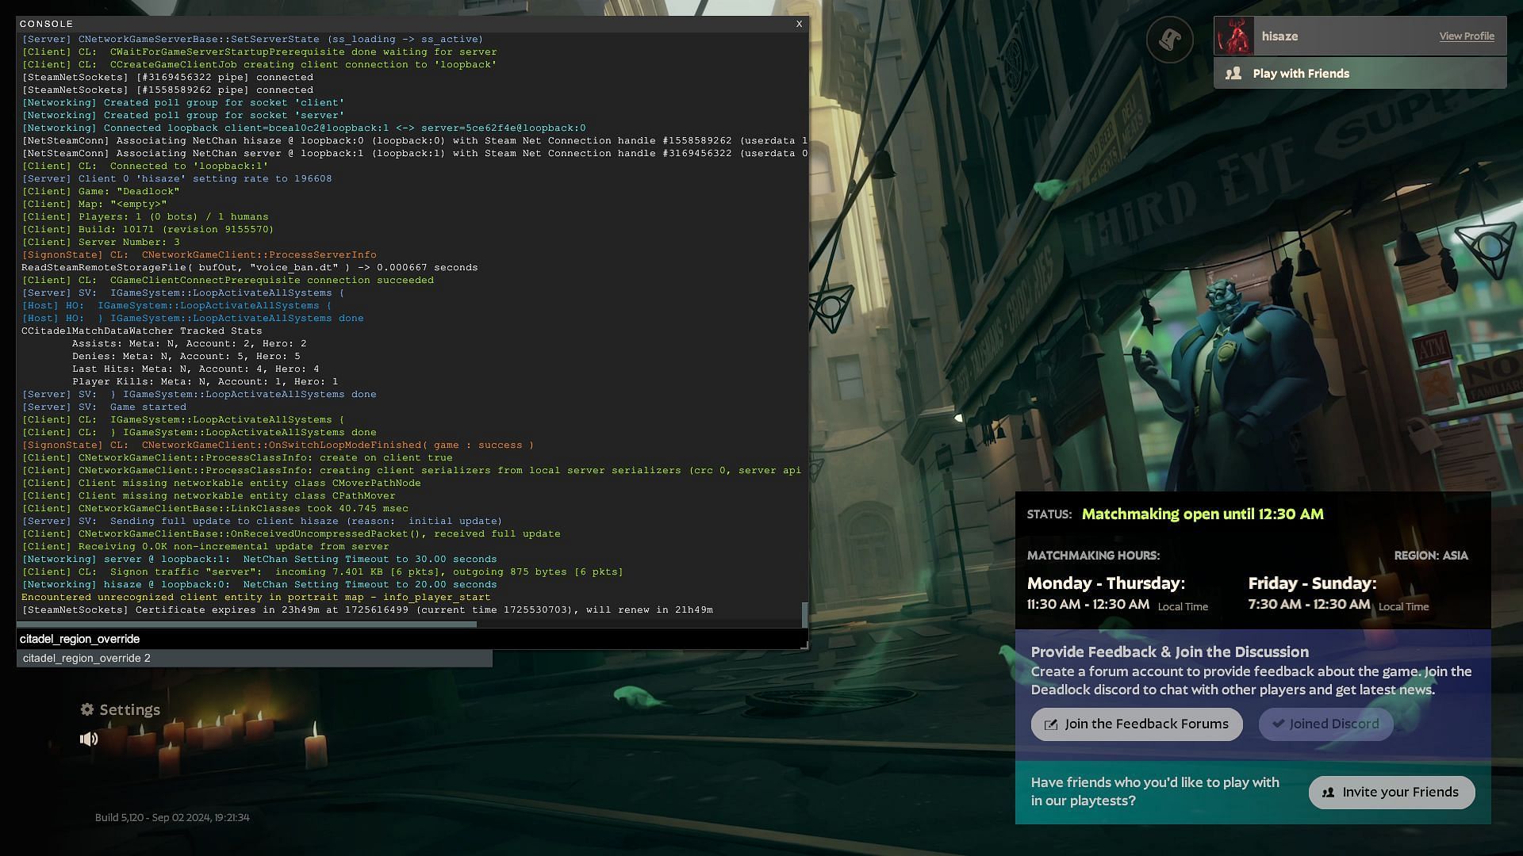This screenshot has height=856, width=1523.
Task: Click the Settings gear icon
Action: click(x=87, y=709)
